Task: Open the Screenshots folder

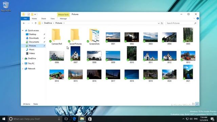Action: click(x=94, y=37)
